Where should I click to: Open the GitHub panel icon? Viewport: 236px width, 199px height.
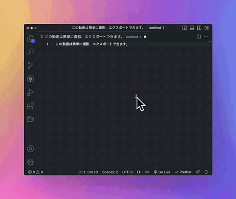[30, 79]
